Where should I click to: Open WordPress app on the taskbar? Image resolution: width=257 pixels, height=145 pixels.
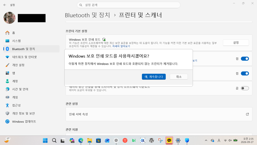pos(152,140)
